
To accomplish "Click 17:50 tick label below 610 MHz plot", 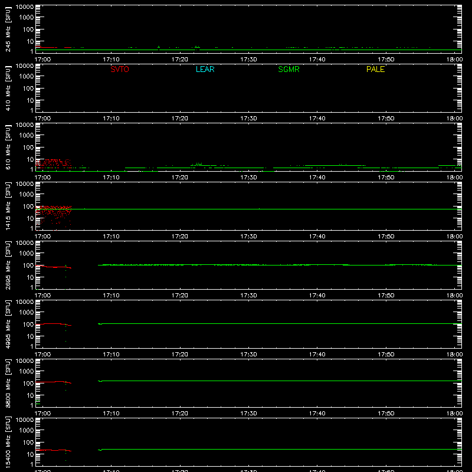I will pyautogui.click(x=386, y=178).
